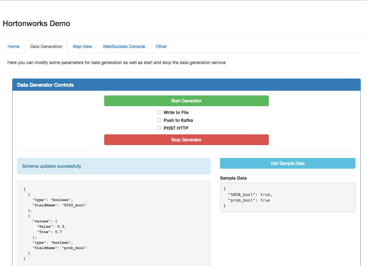Click the Sample Data heading

point(233,178)
